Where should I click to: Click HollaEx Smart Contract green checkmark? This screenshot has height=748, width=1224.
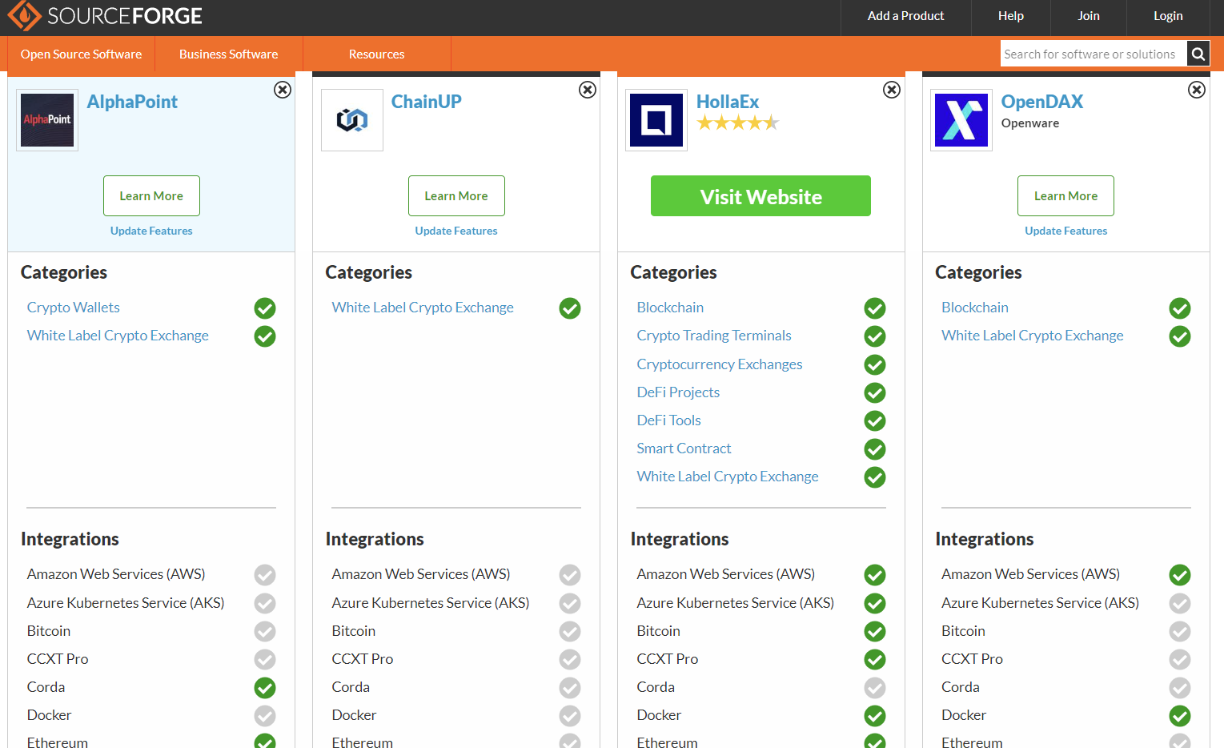[x=875, y=449]
